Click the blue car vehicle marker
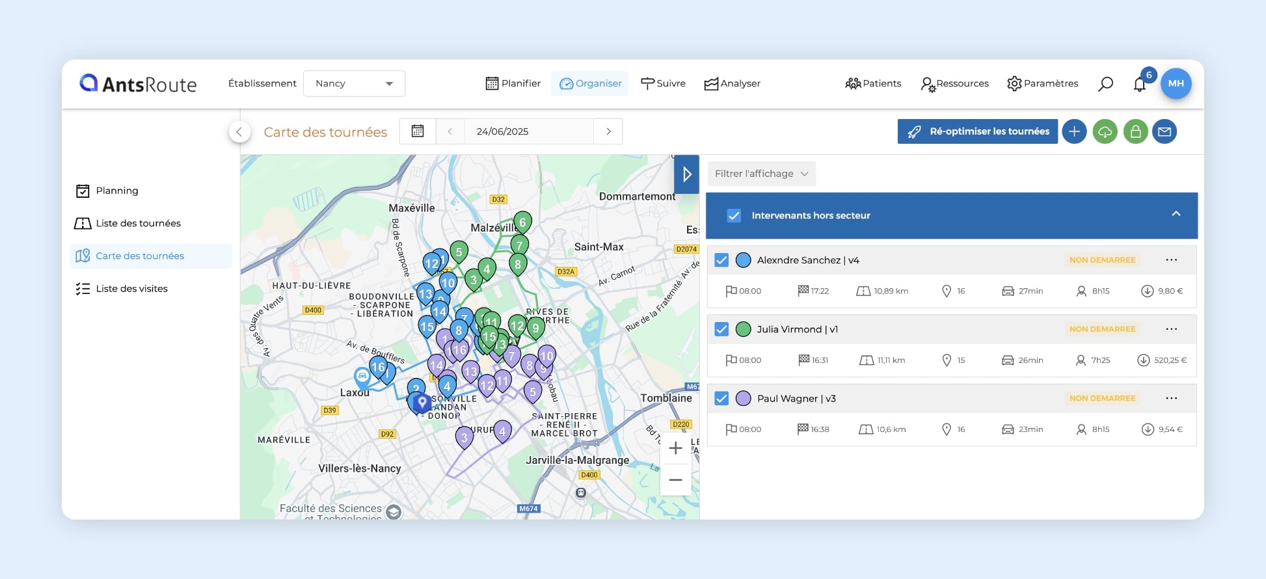This screenshot has height=579, width=1266. pyautogui.click(x=362, y=376)
